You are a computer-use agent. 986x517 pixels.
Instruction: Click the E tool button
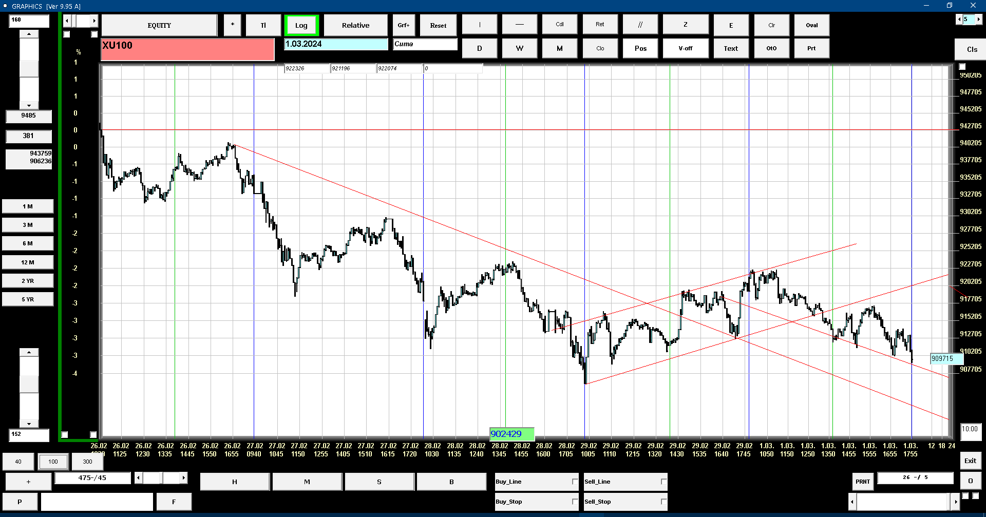pos(731,25)
